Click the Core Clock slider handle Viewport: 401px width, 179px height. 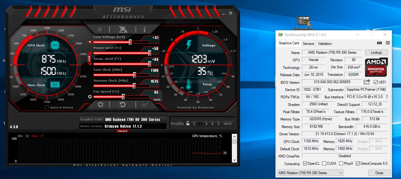(135, 75)
